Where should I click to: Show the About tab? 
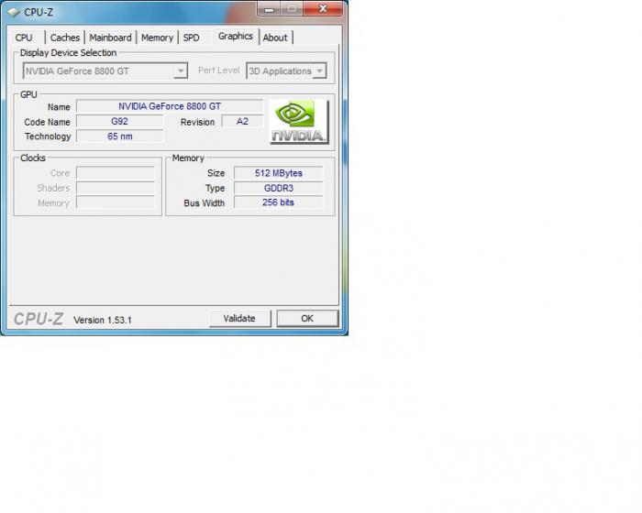click(275, 38)
